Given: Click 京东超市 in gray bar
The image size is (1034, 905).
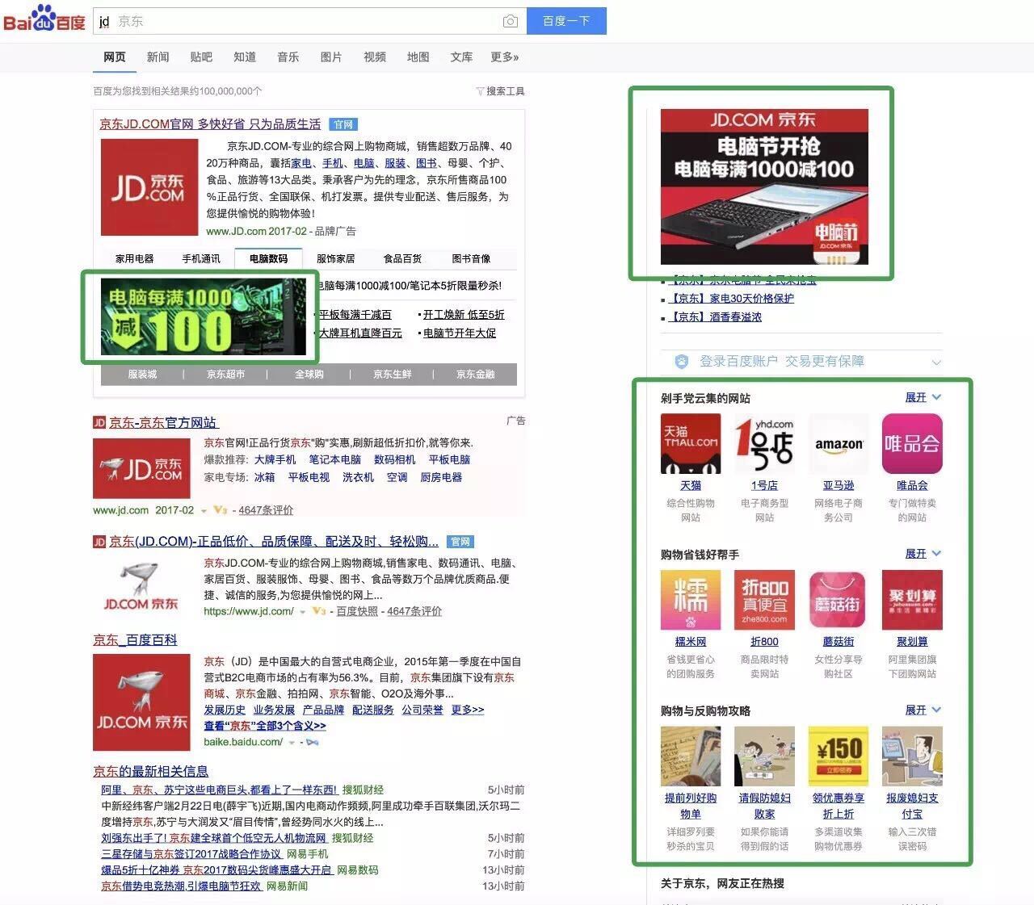Looking at the screenshot, I should point(225,375).
